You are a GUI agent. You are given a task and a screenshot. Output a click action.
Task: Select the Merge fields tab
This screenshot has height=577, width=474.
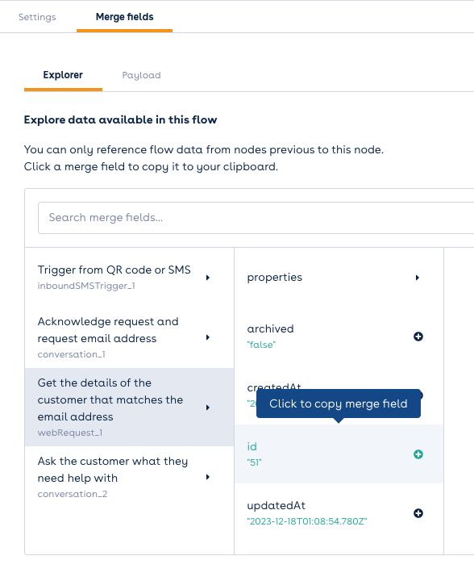click(x=124, y=17)
